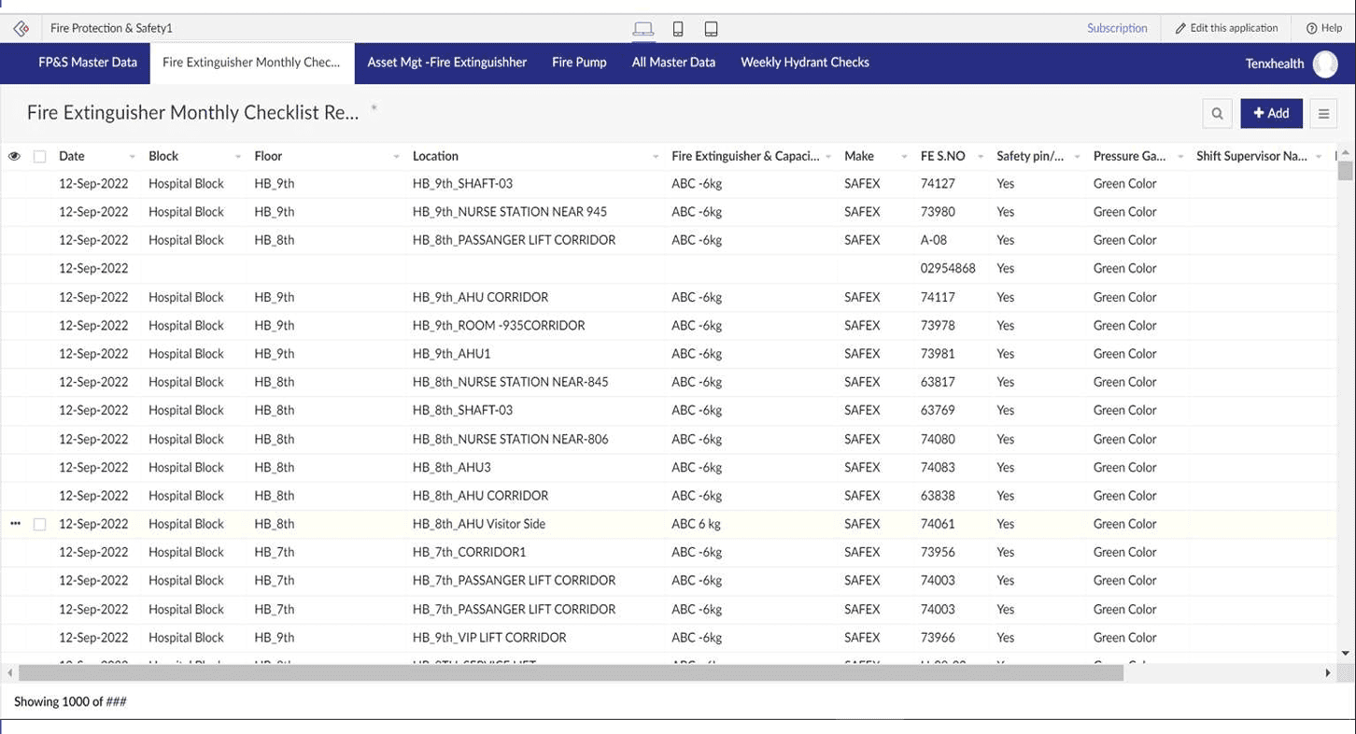This screenshot has height=734, width=1356.
Task: Open Floor column dropdown arrow
Action: pos(396,157)
